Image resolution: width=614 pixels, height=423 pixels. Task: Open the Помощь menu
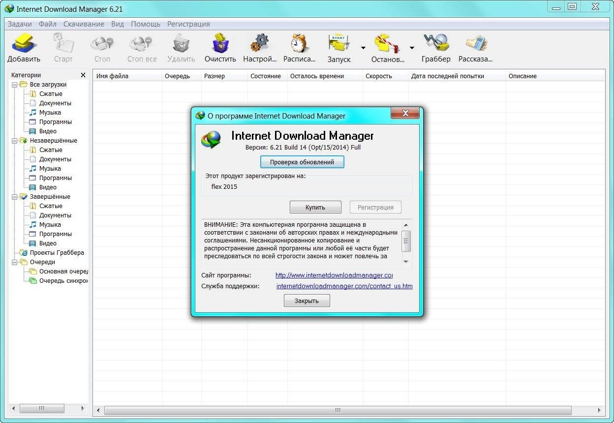pyautogui.click(x=146, y=24)
